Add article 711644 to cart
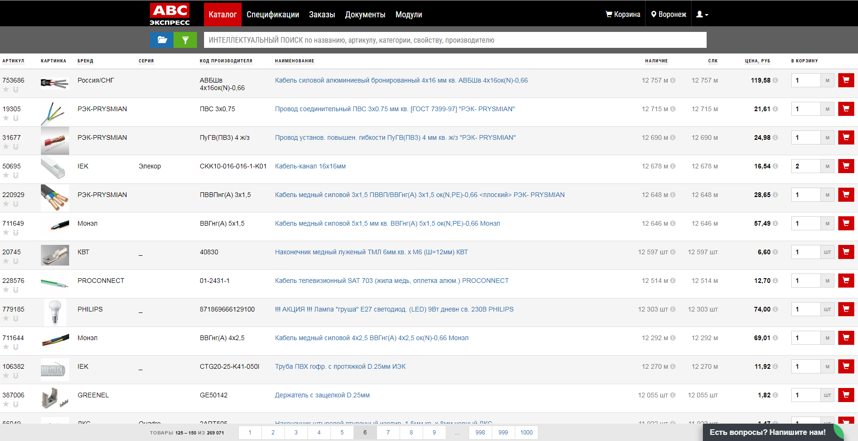This screenshot has height=441, width=858. click(x=846, y=338)
